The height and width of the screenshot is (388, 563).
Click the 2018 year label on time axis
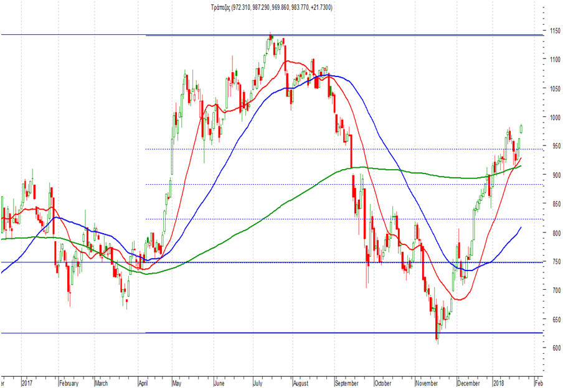[x=499, y=384]
